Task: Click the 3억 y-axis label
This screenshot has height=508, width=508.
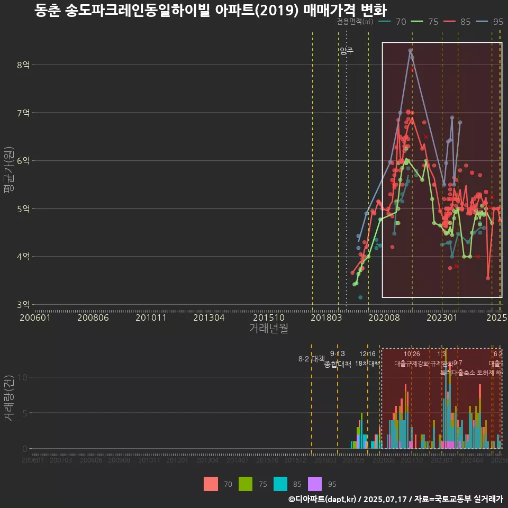Action: [x=23, y=305]
